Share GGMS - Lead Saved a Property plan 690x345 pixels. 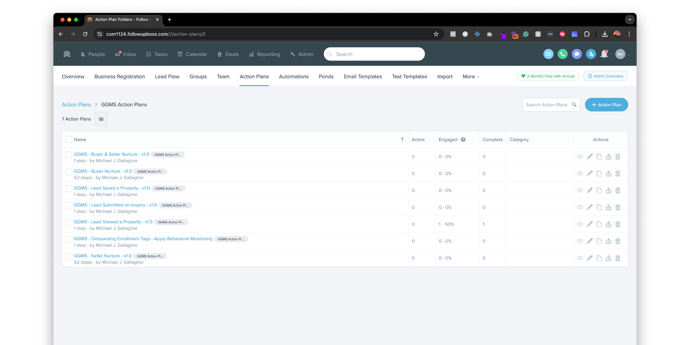pyautogui.click(x=609, y=190)
